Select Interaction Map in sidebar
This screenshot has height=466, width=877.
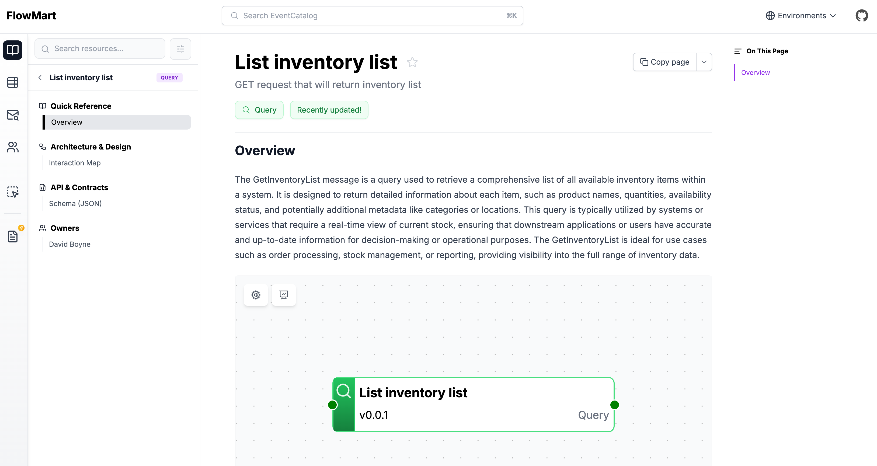tap(75, 163)
